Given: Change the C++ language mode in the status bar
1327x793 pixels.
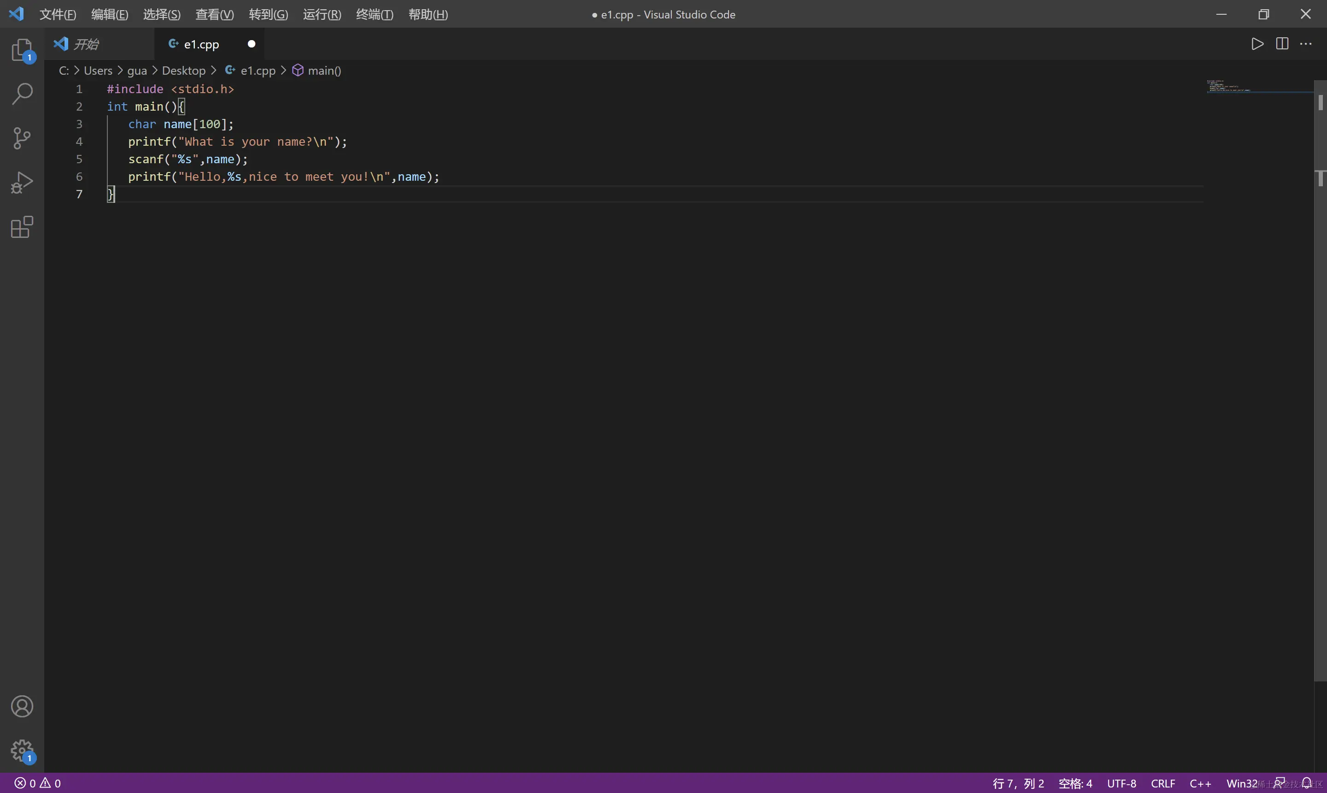Looking at the screenshot, I should [x=1200, y=783].
